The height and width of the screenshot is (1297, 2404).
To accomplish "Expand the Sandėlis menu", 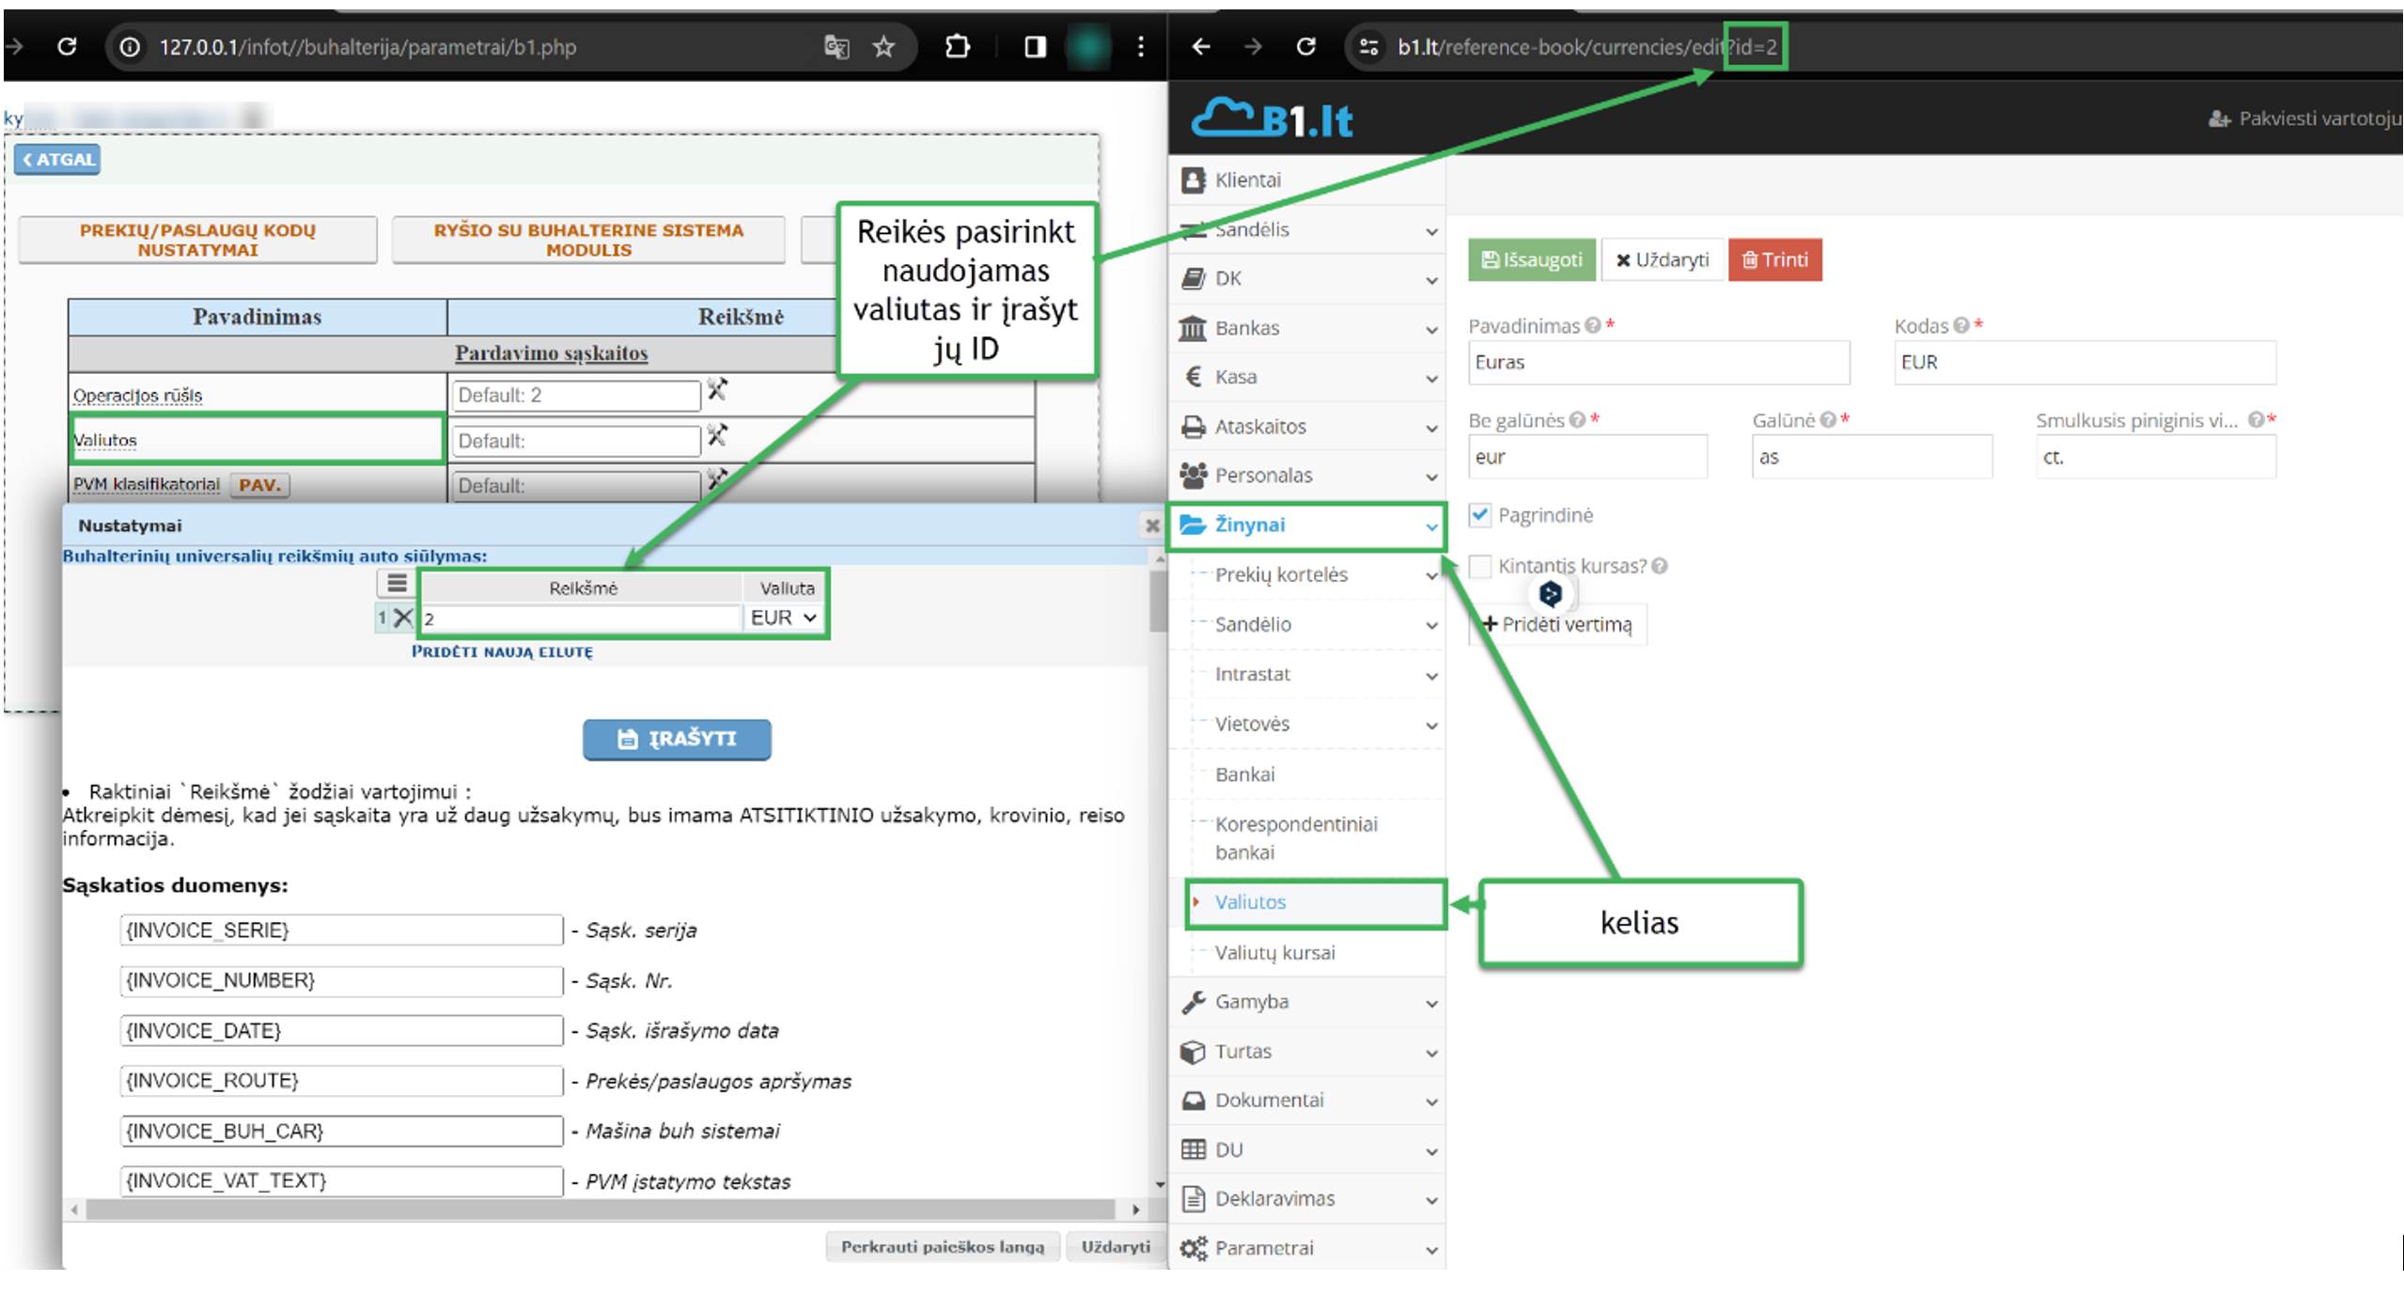I will [1307, 229].
